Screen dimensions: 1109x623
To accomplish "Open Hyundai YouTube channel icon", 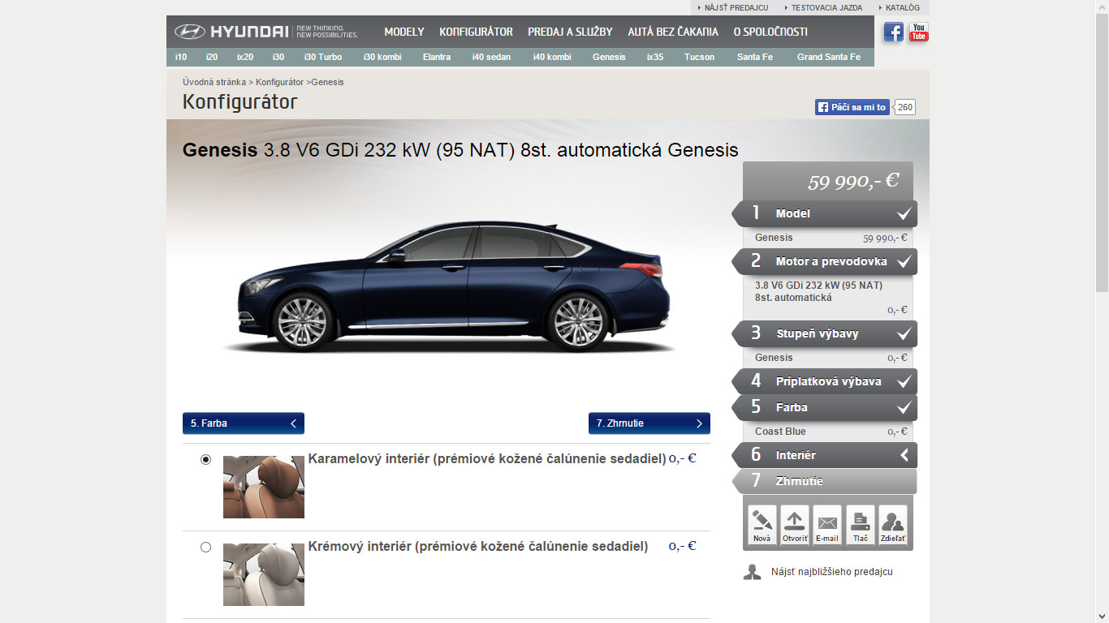I will (x=918, y=32).
